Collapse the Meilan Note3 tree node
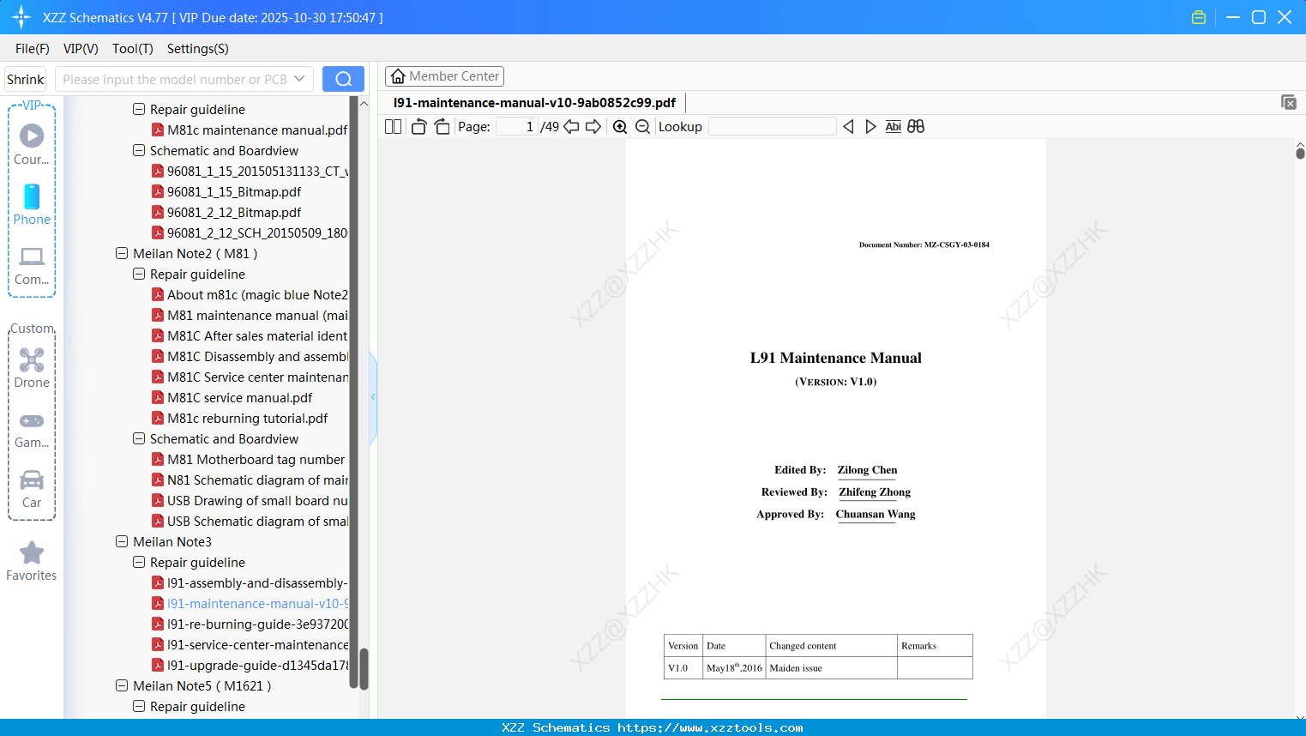The image size is (1306, 736). [122, 541]
